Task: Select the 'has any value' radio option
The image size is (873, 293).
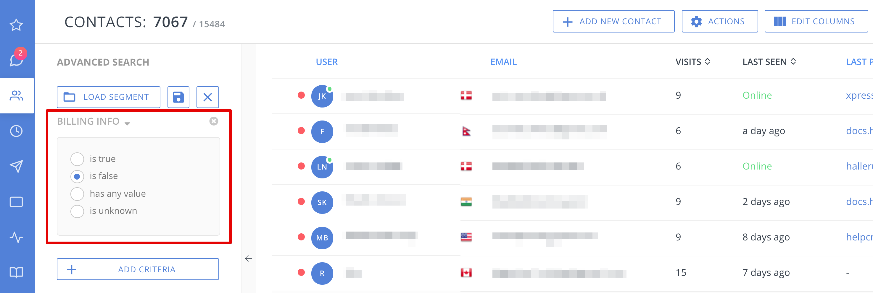Action: click(77, 194)
